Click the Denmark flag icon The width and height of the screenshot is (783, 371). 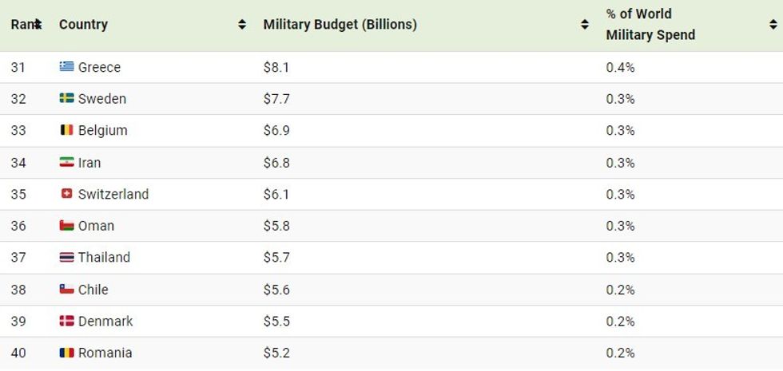(66, 321)
